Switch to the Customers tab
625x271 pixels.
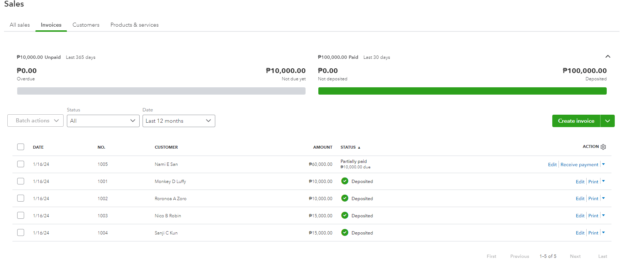pyautogui.click(x=86, y=25)
